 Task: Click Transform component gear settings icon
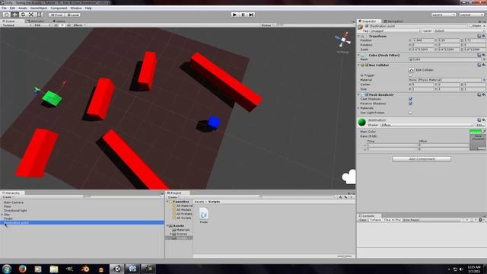(484, 36)
